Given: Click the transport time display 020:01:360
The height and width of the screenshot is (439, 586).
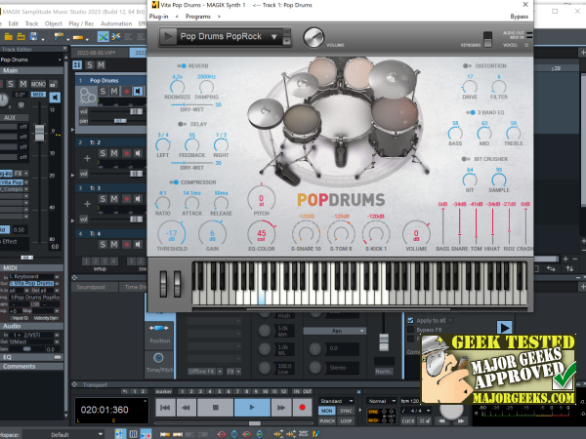Looking at the screenshot, I should click(105, 410).
